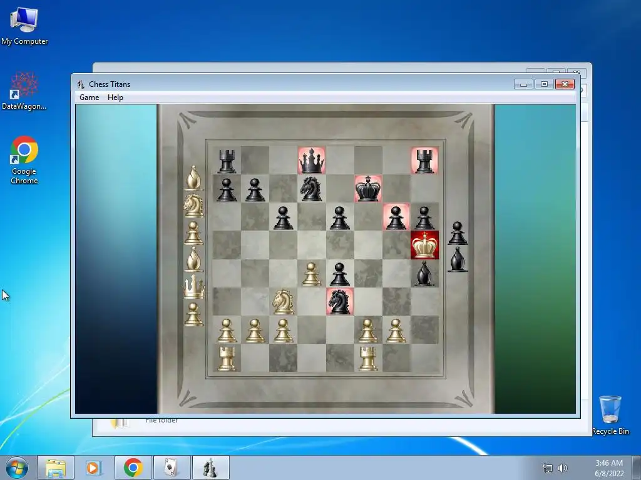
Task: Launch Windows Media Player from taskbar
Action: [94, 467]
